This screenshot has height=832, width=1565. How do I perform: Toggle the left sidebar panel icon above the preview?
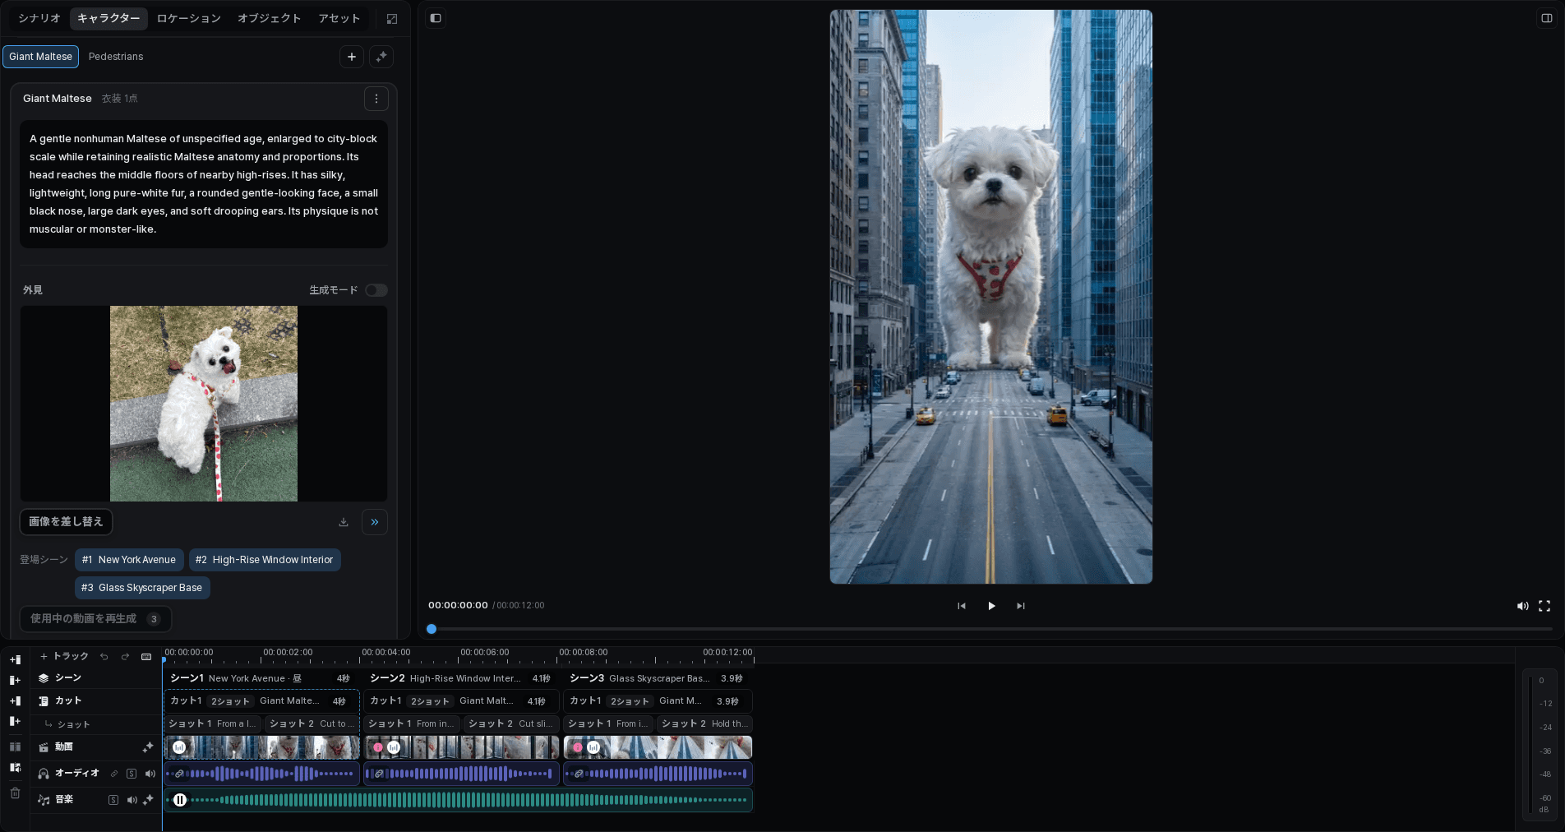(436, 18)
